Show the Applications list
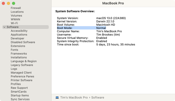This screenshot has height=101, width=175. 19,35
